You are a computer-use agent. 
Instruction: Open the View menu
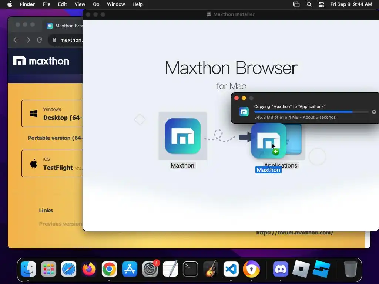tap(80, 4)
